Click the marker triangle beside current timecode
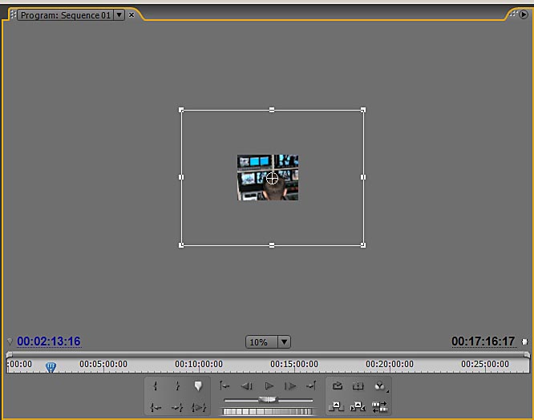This screenshot has height=420, width=534. click(x=10, y=341)
